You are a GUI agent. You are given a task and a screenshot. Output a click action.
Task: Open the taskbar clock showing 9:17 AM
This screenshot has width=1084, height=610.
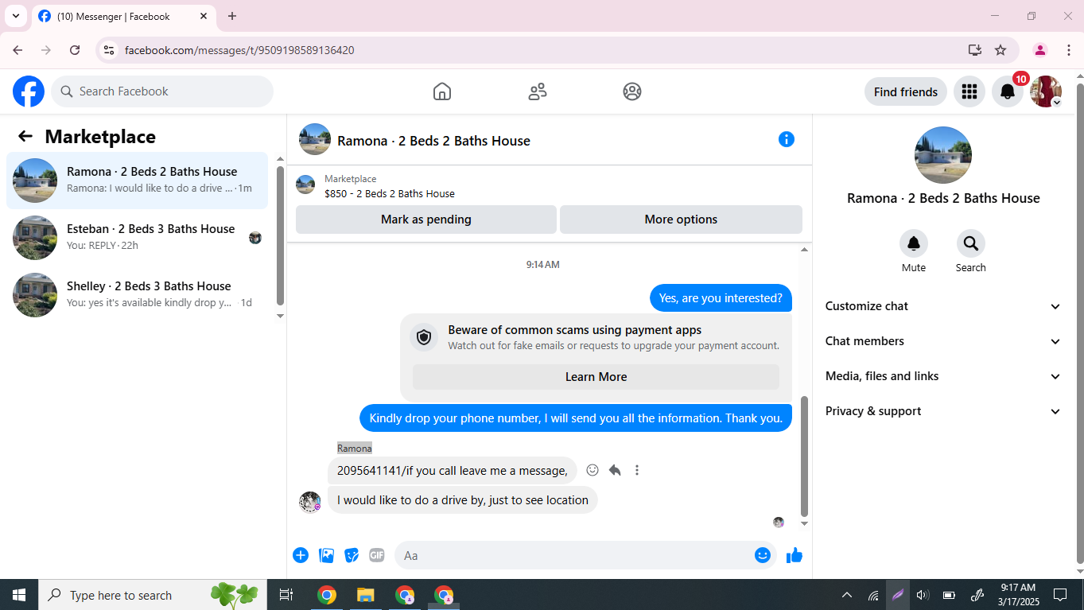(1018, 595)
